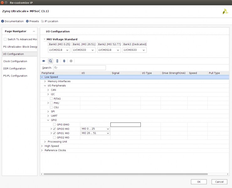Open Bank2 voltage dropdown LVCMOS18
Image resolution: width=232 pixels, height=188 pixels.
(109, 50)
